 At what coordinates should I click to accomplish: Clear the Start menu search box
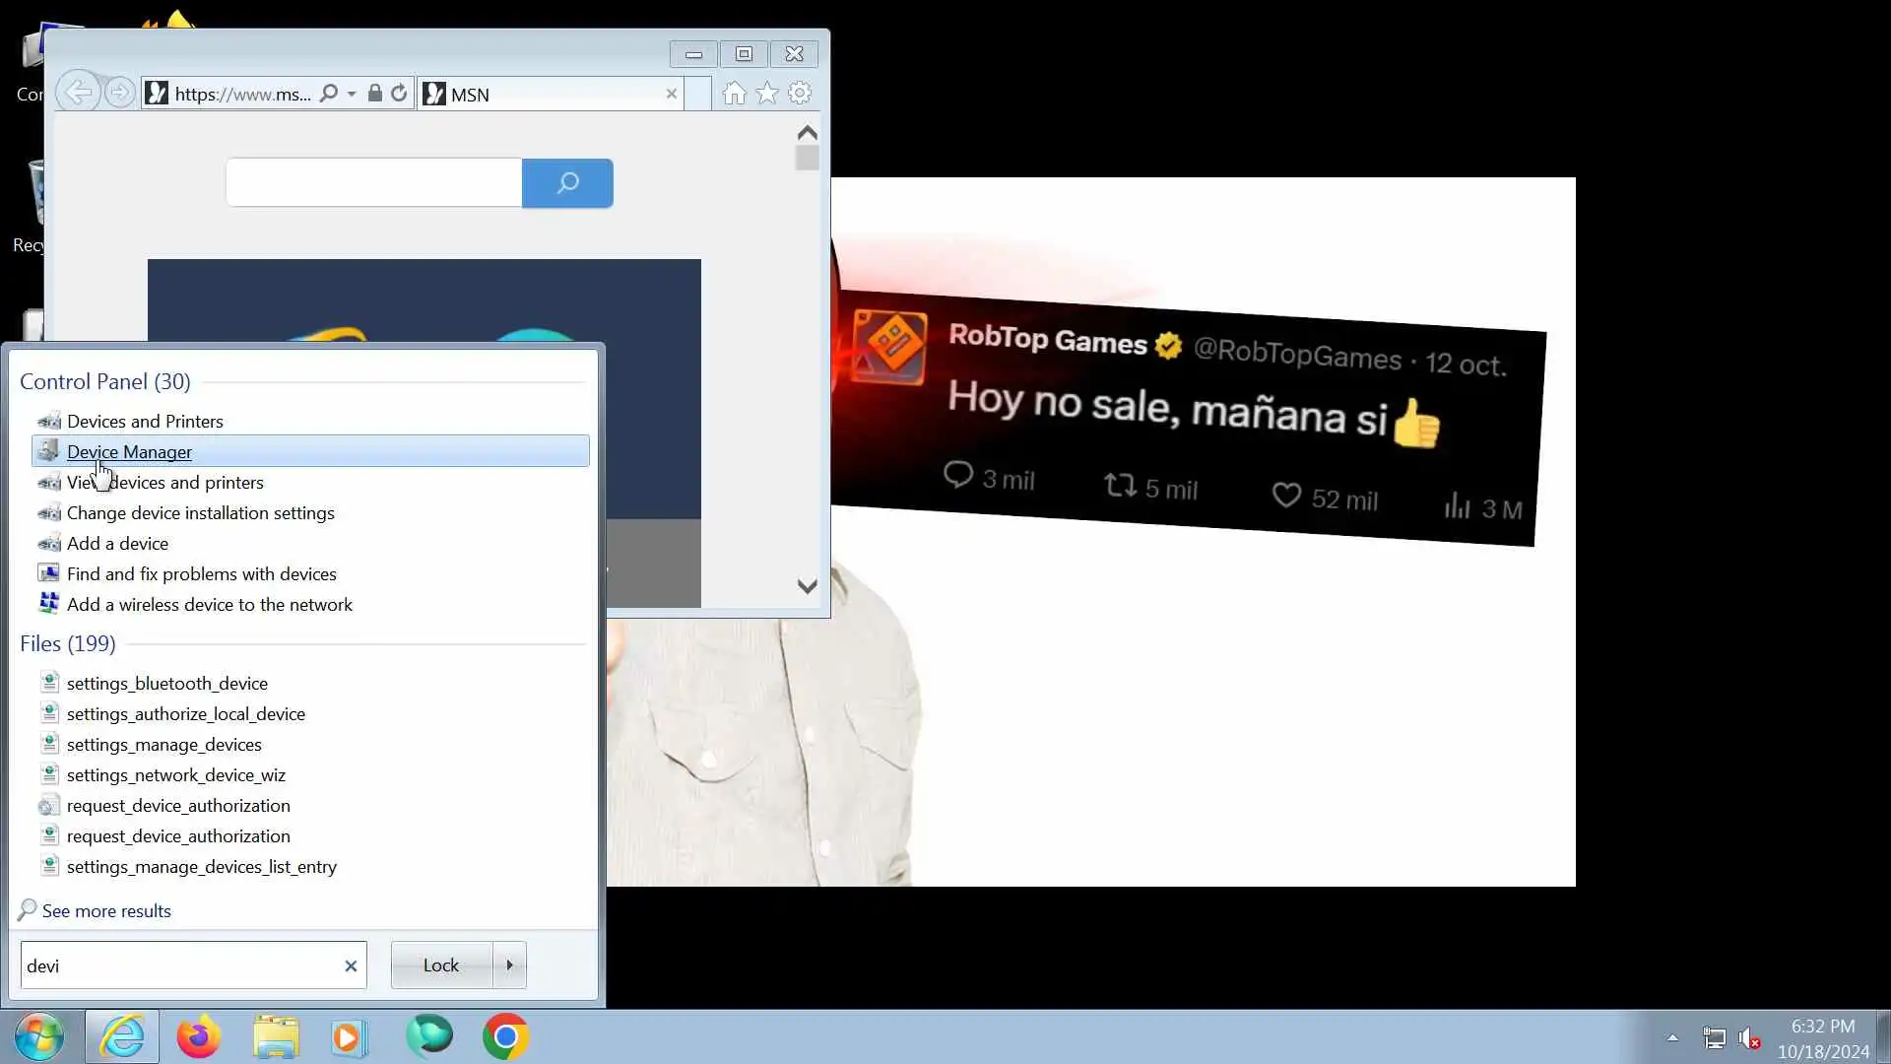coord(351,966)
